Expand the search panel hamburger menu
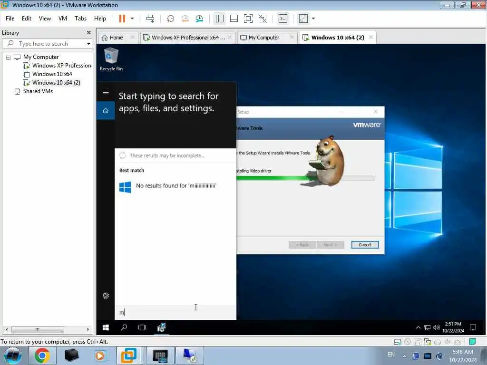 [x=106, y=93]
